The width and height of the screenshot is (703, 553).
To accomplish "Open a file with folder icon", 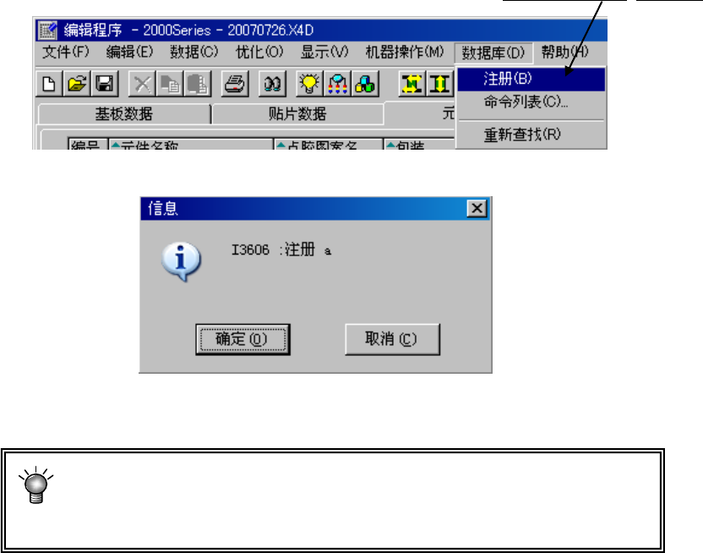I will 77,84.
